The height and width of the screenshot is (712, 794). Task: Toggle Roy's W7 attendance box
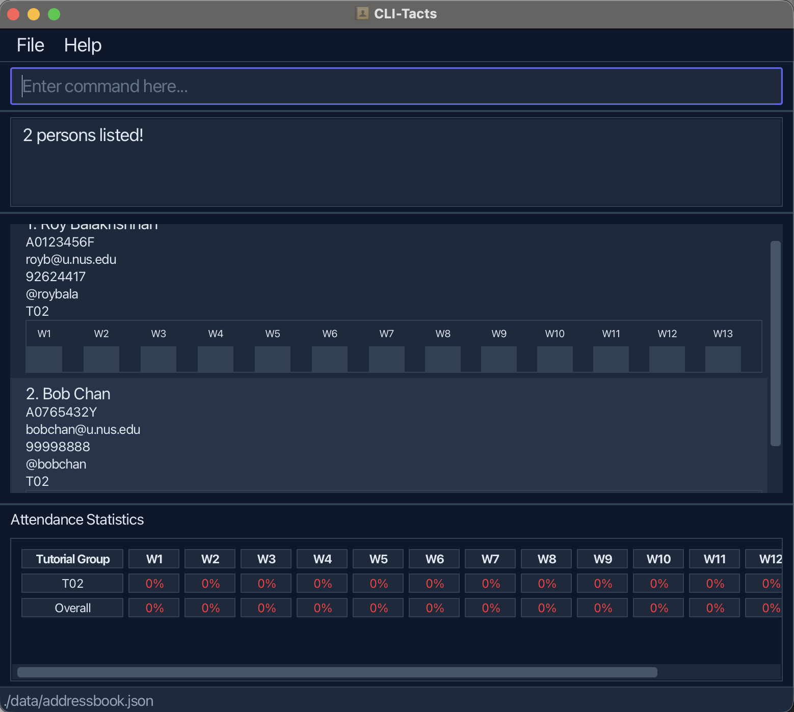[x=386, y=360]
